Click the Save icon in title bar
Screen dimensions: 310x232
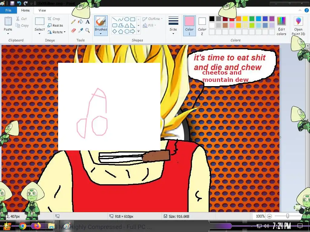tap(12, 3)
